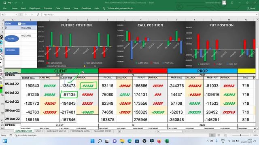Open the Formulas ribbon tab

48,8
